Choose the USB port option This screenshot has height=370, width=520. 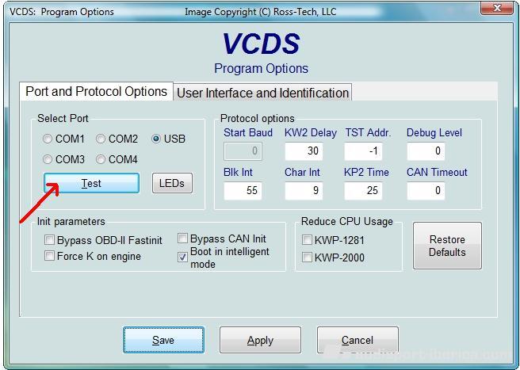pyautogui.click(x=156, y=139)
